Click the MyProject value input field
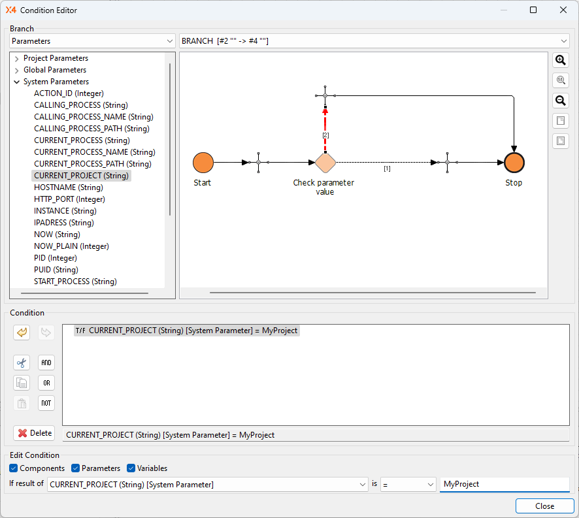The width and height of the screenshot is (579, 518). tap(505, 484)
